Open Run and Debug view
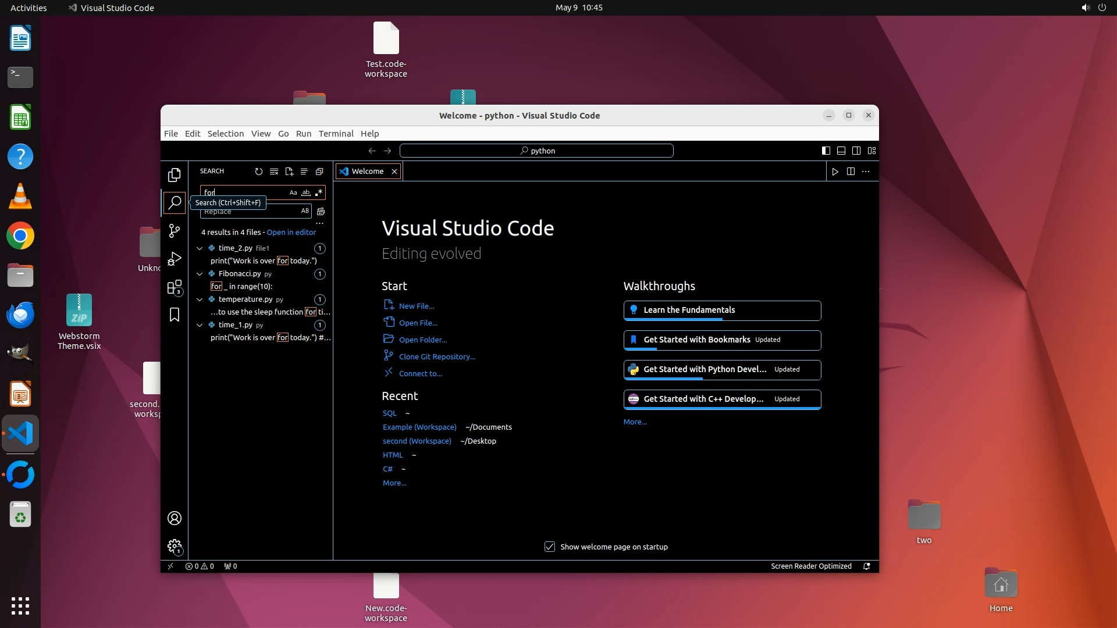 pos(174,259)
